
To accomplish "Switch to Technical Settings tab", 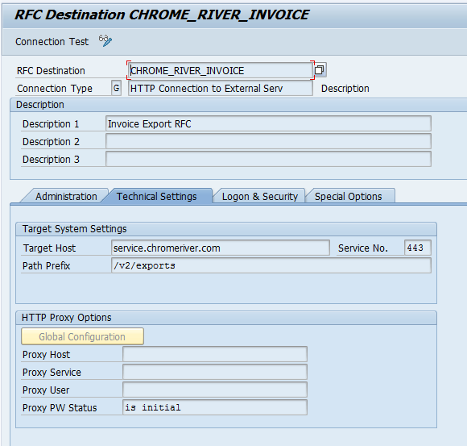I will tap(157, 196).
